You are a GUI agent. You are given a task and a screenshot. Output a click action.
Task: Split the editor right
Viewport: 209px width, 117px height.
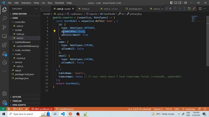pyautogui.click(x=200, y=9)
